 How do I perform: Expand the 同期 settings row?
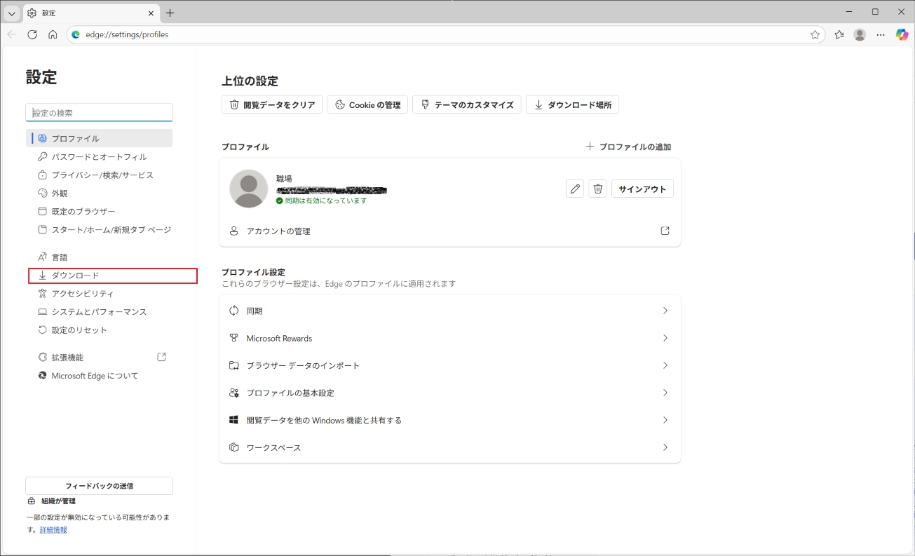coord(449,311)
